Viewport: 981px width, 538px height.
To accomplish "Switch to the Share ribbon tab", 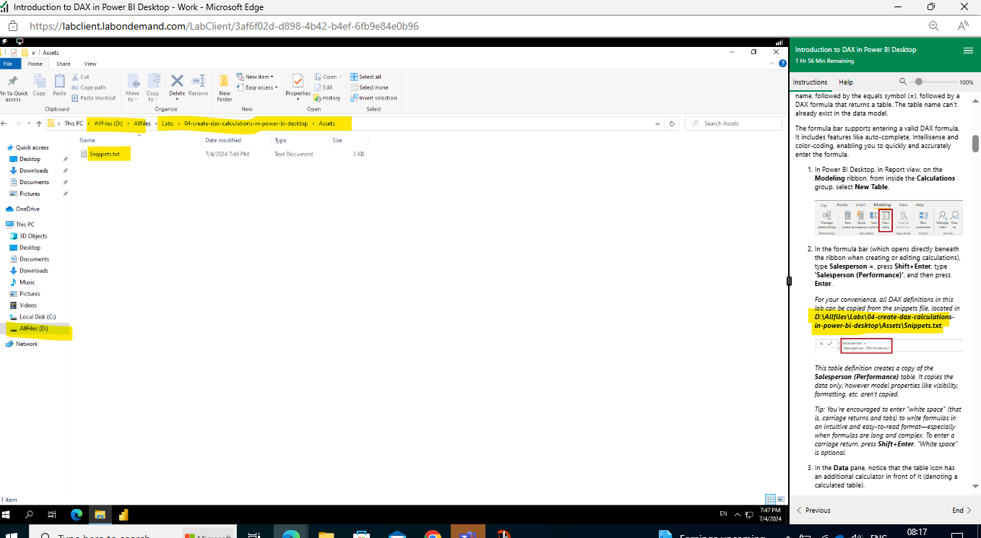I will (63, 64).
